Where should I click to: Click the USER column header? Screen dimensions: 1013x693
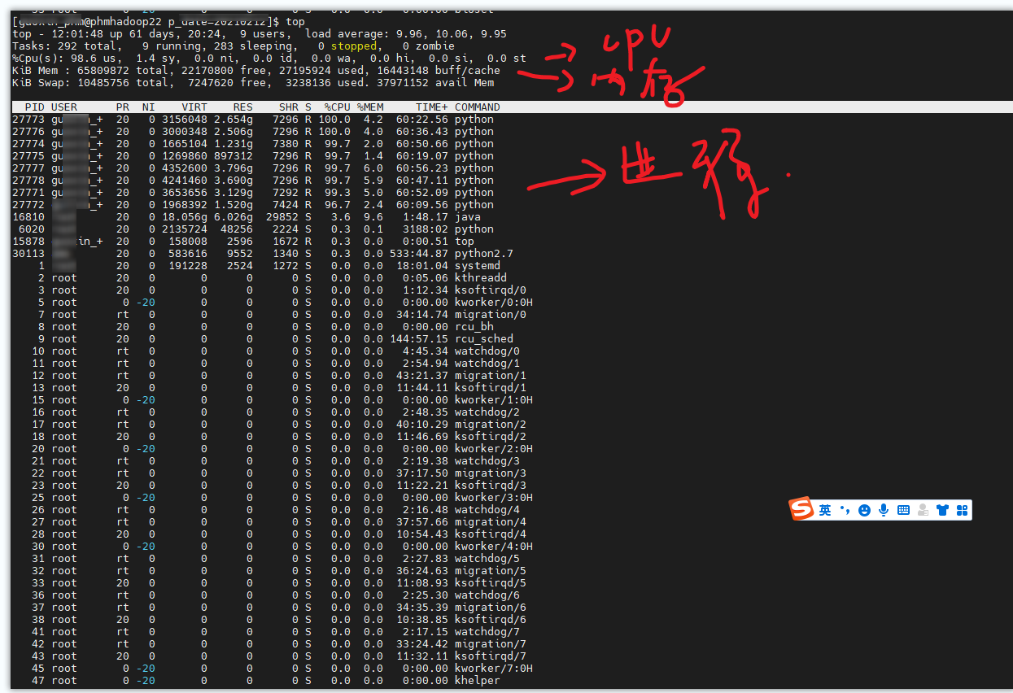[x=64, y=107]
